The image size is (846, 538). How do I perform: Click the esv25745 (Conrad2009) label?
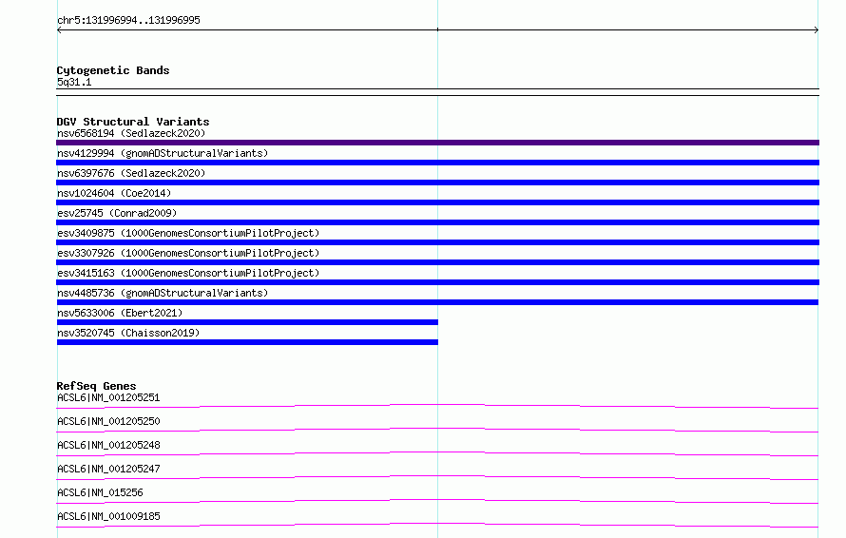coord(117,213)
